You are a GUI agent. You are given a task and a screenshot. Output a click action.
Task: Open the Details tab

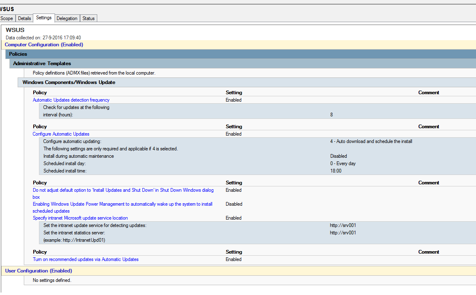[x=25, y=18]
